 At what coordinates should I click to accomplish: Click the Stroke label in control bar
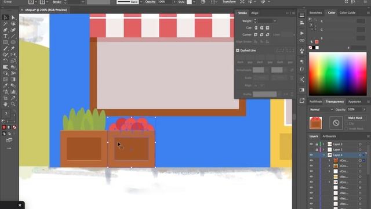[x=57, y=2]
